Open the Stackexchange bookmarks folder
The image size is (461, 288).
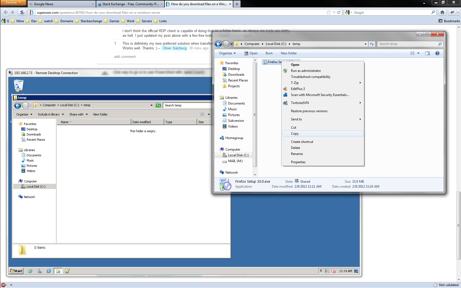pyautogui.click(x=89, y=21)
